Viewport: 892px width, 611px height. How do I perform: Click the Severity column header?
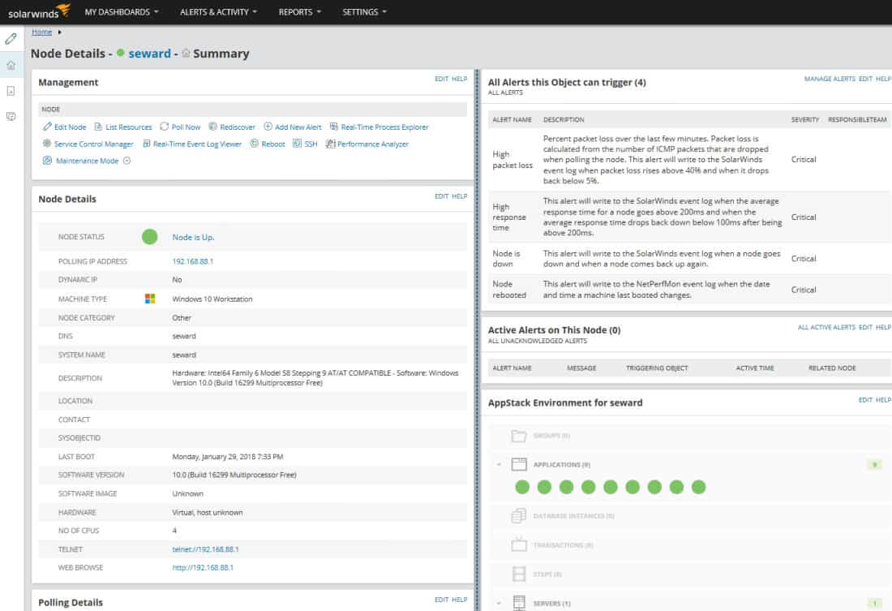click(x=805, y=119)
